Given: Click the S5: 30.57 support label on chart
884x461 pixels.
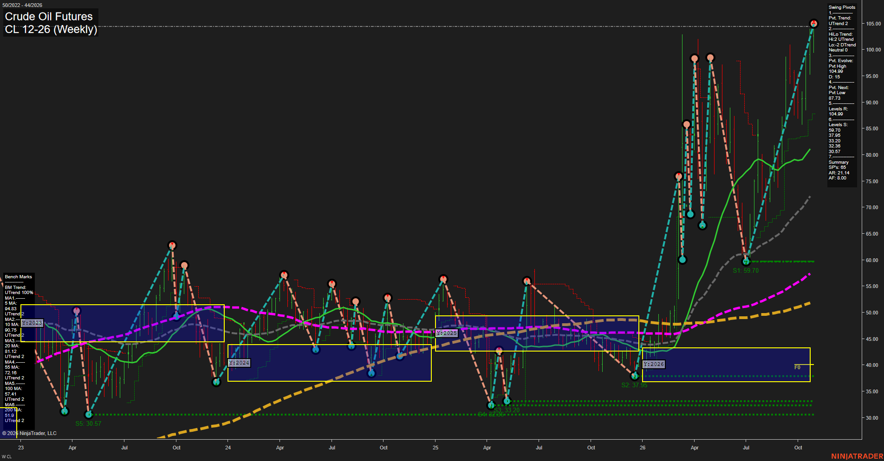Looking at the screenshot, I should 88,423.
